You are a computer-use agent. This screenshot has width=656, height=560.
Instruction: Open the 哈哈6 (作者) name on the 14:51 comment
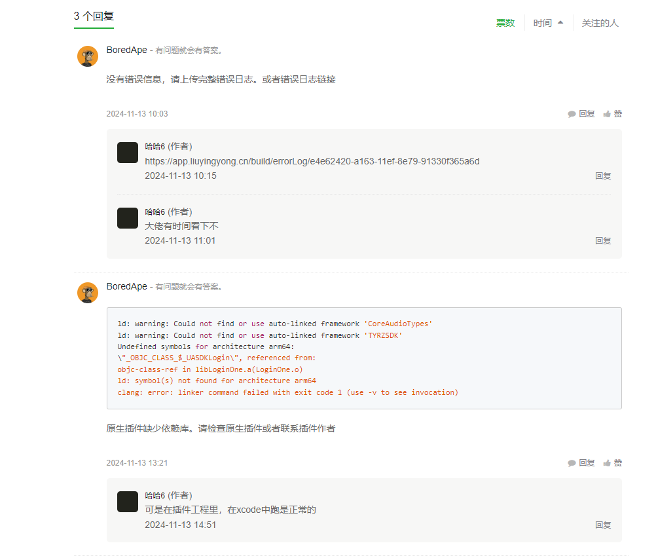click(x=168, y=495)
